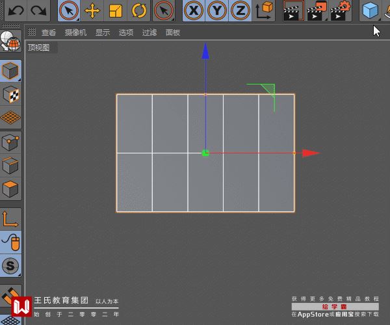390x325 pixels.
Task: Toggle X axis lock
Action: tap(194, 10)
